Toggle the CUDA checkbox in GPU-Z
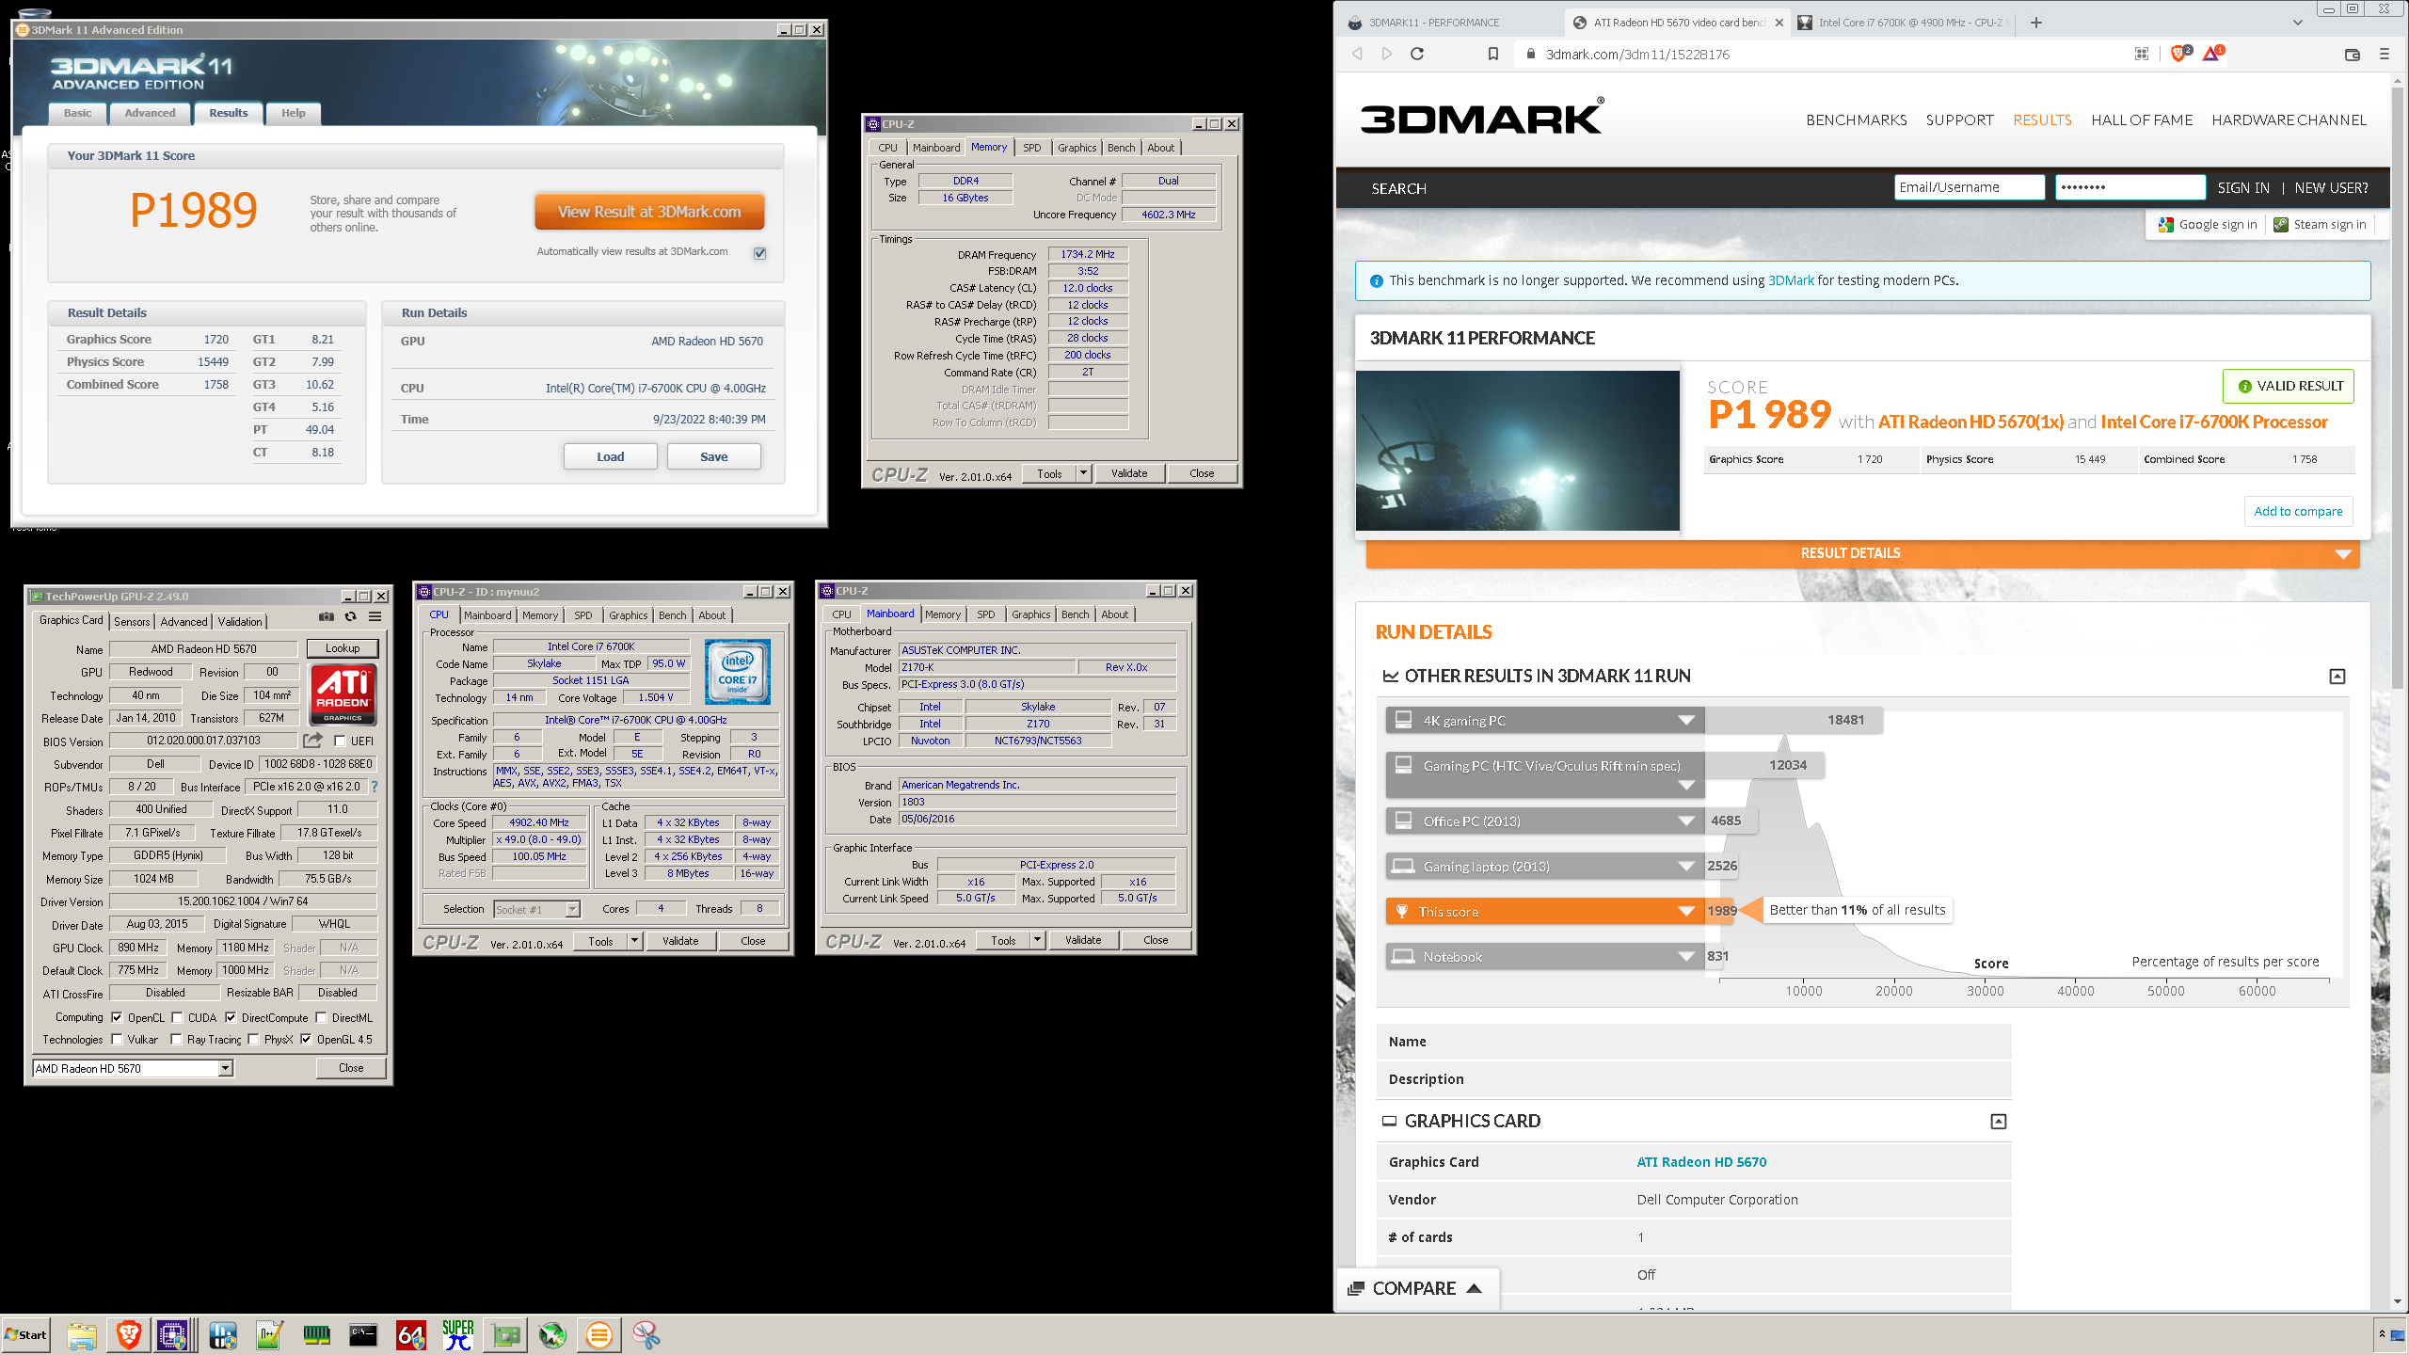Image resolution: width=2409 pixels, height=1355 pixels. [x=177, y=1017]
